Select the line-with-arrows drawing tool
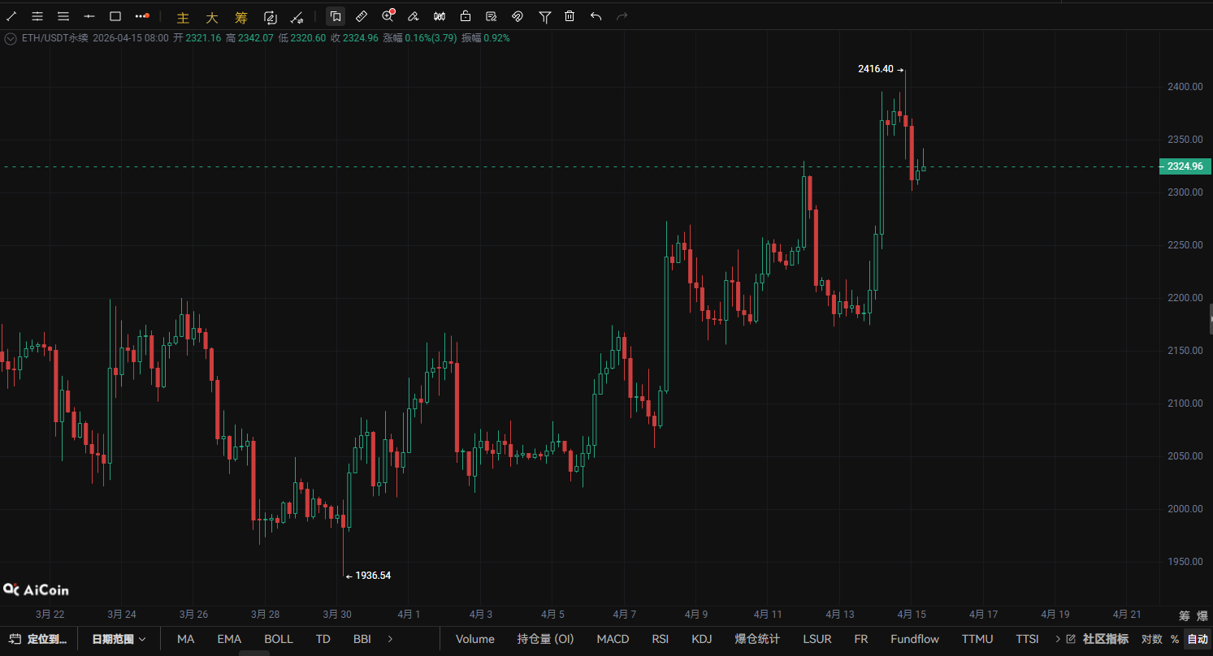Image resolution: width=1213 pixels, height=656 pixels. point(297,17)
